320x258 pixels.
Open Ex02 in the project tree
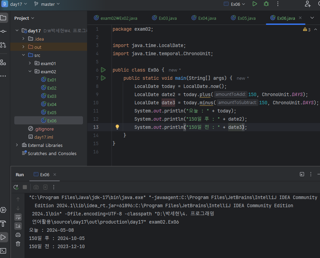(x=49, y=88)
